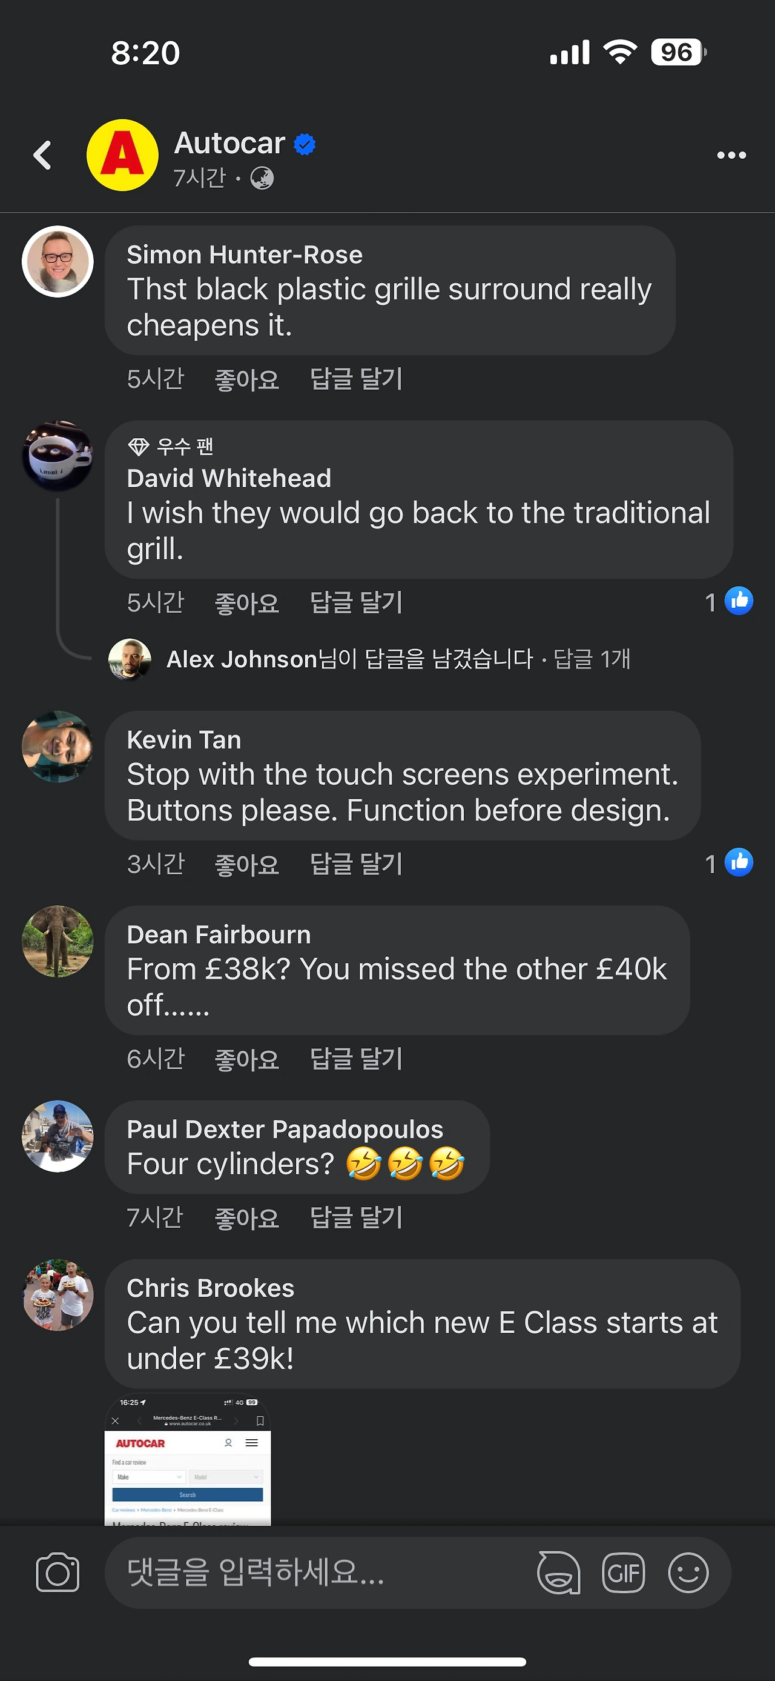This screenshot has width=775, height=1681.
Task: Open Dean Fairbourn's elephant profile picture
Action: click(58, 940)
